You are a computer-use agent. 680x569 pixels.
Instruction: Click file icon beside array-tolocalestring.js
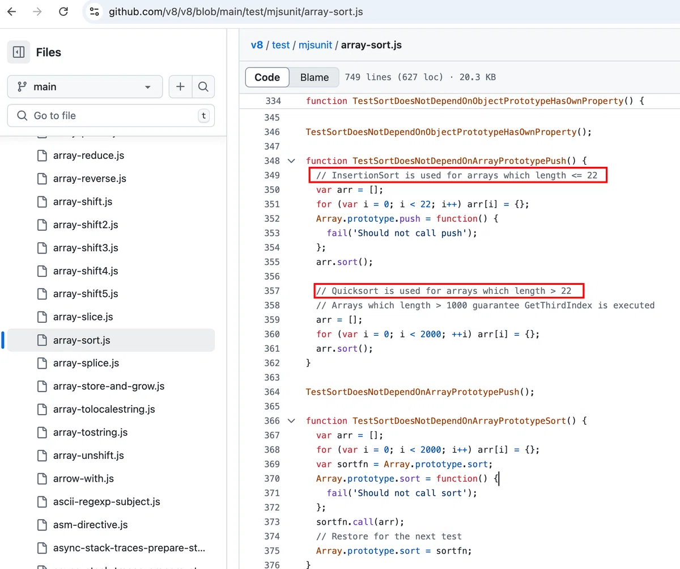click(x=41, y=410)
